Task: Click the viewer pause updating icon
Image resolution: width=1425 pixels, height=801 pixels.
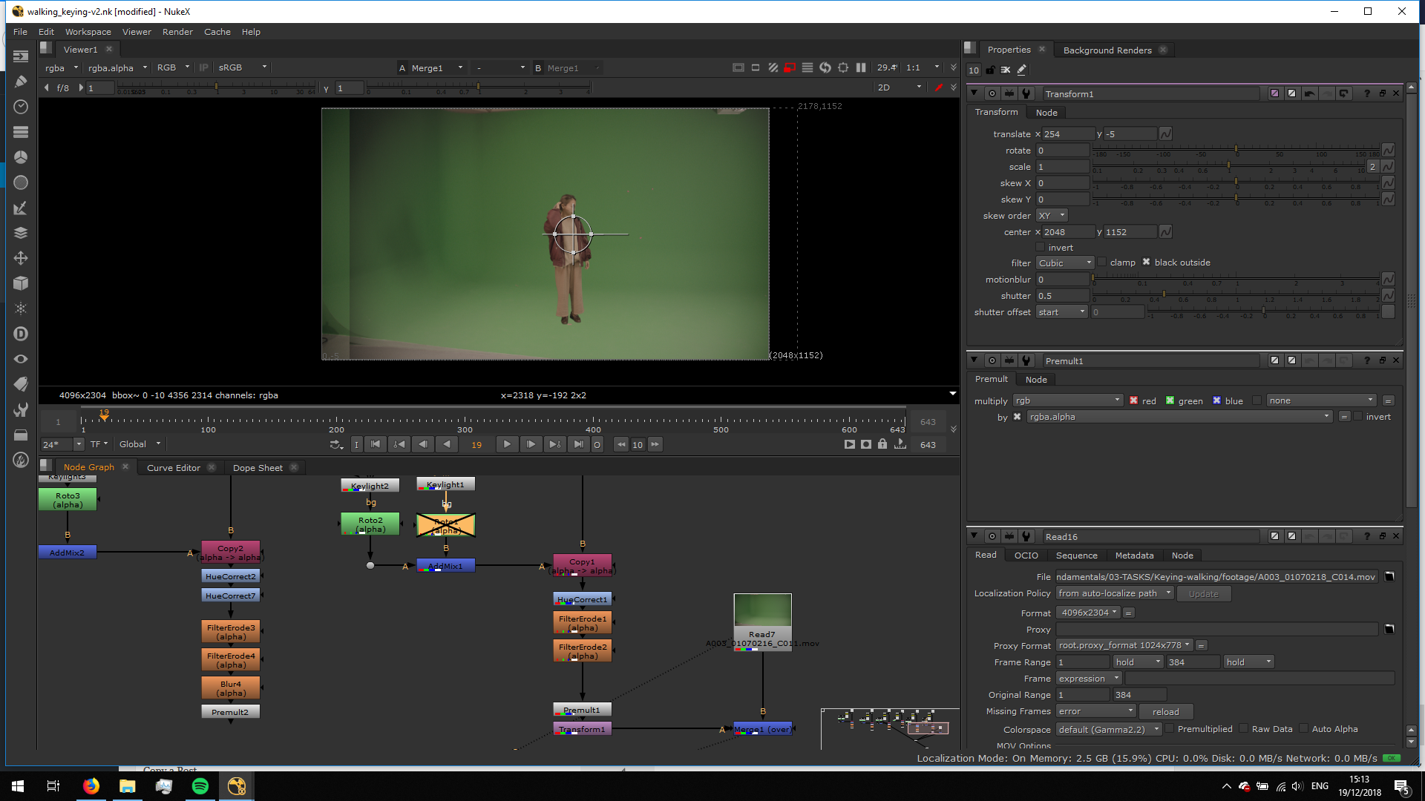Action: pos(861,67)
